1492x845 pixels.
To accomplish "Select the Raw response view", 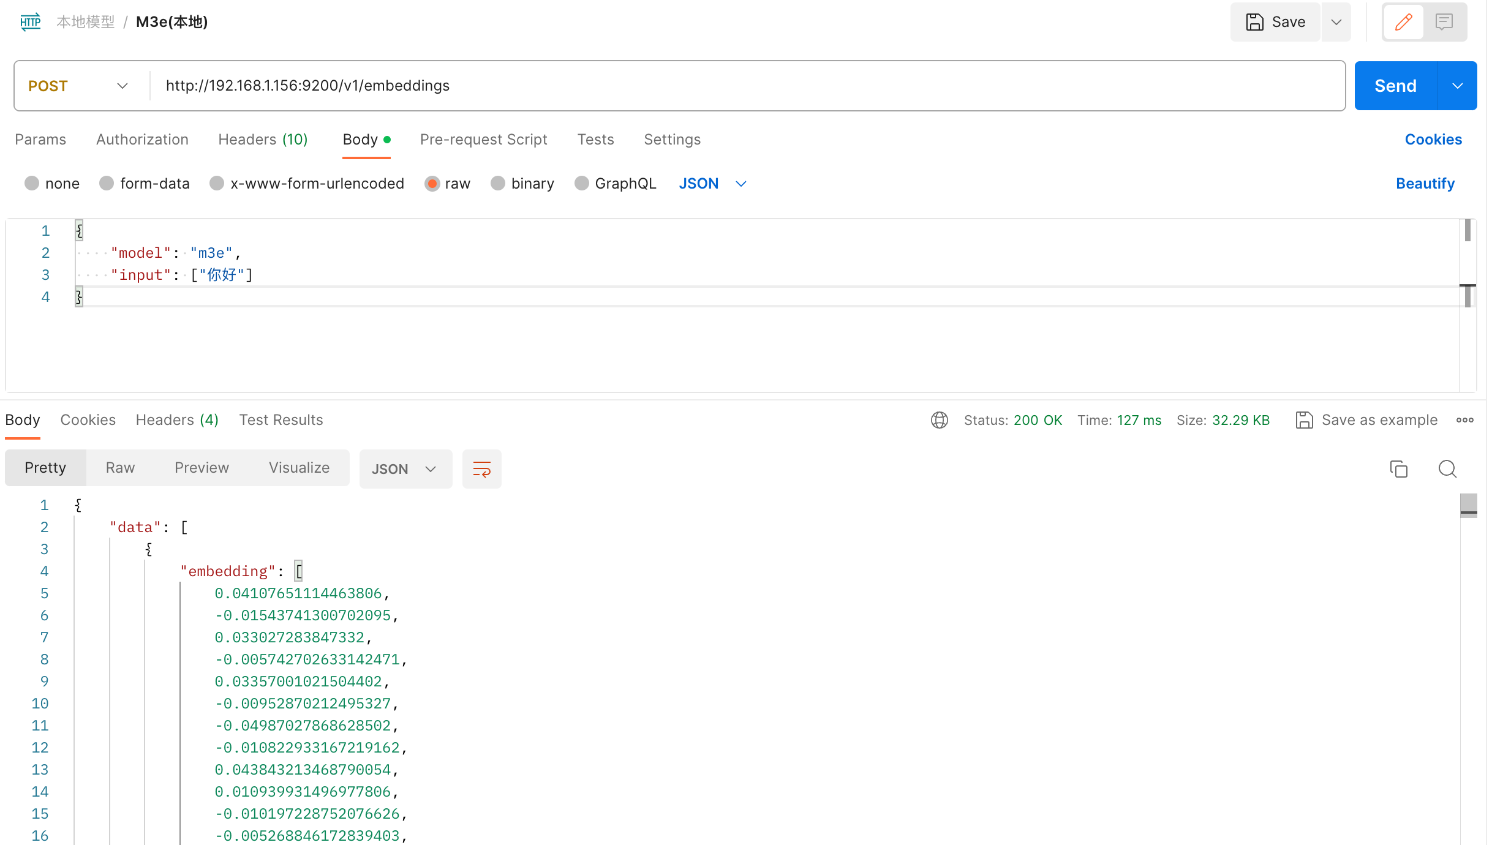I will click(120, 468).
